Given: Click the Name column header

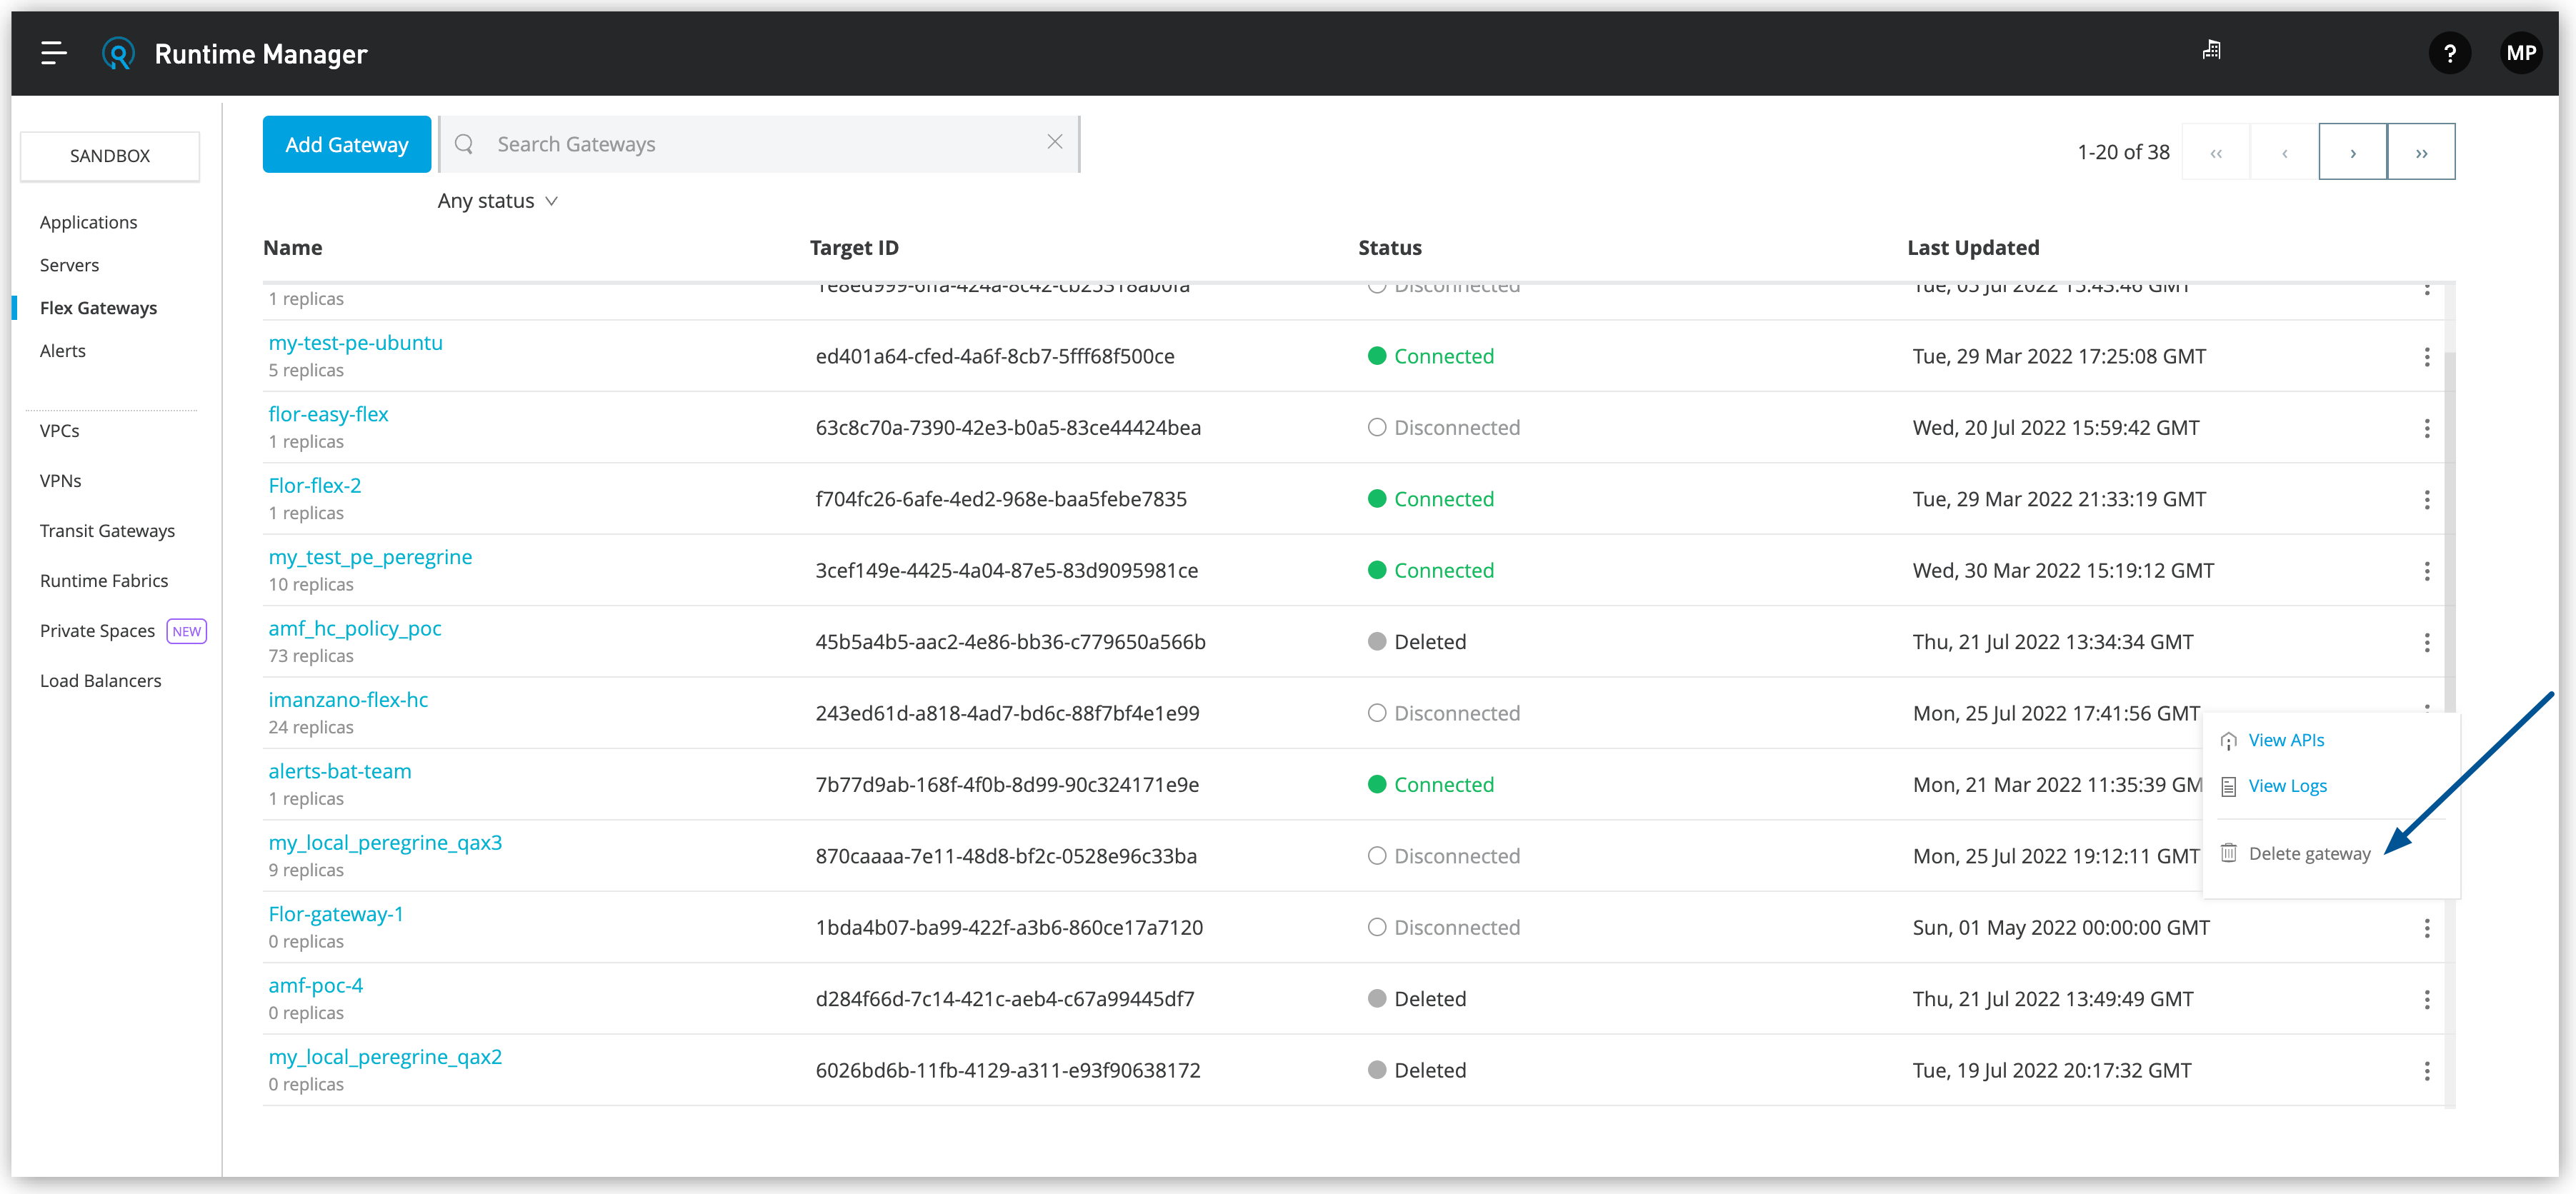Looking at the screenshot, I should coord(292,248).
